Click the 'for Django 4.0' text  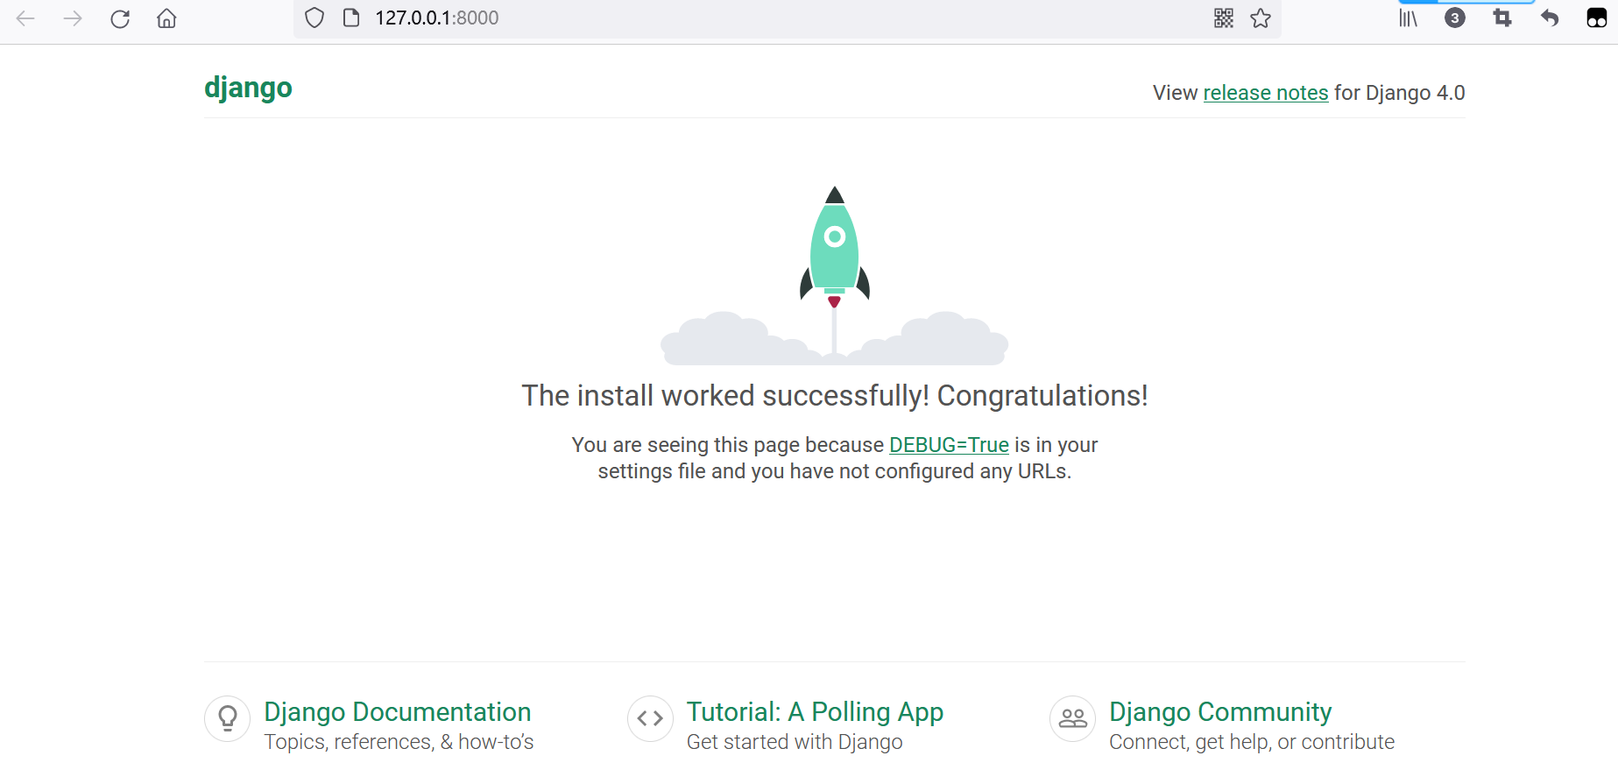click(1399, 93)
